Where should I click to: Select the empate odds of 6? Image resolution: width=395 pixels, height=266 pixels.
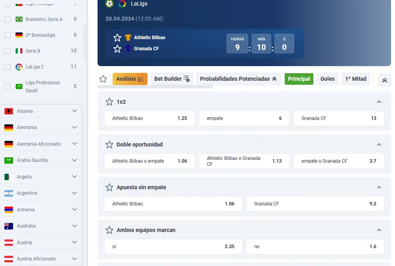[x=244, y=118]
